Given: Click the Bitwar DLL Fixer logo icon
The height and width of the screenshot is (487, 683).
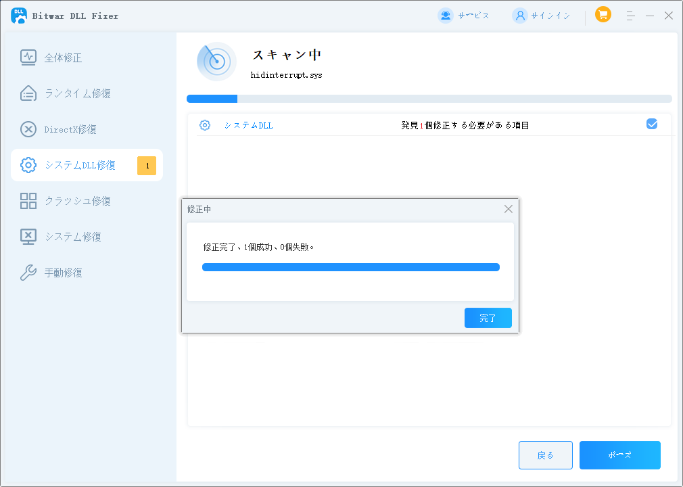Looking at the screenshot, I should [x=19, y=16].
